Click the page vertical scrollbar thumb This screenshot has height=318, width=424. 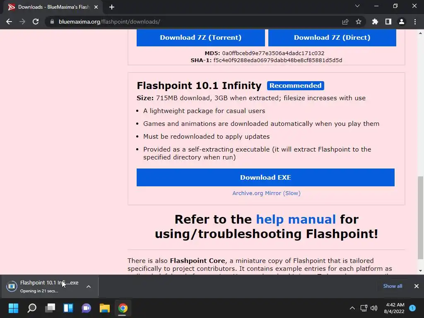click(421, 218)
